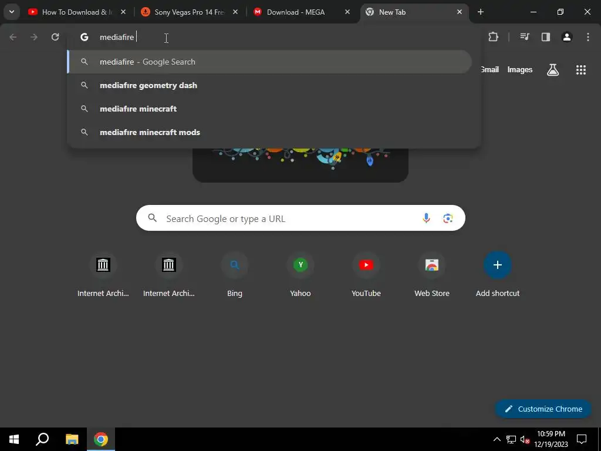Pick the 'mediafire minecraft' suggestion
This screenshot has height=451, width=601.
(269, 109)
